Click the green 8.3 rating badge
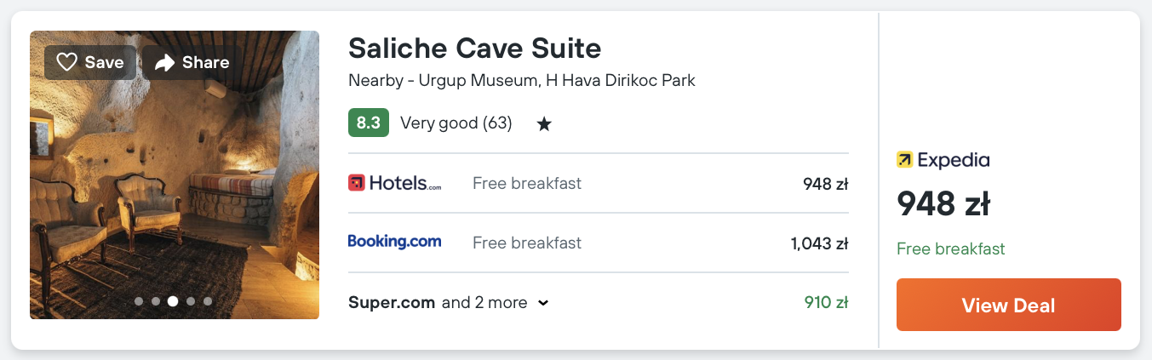 368,123
